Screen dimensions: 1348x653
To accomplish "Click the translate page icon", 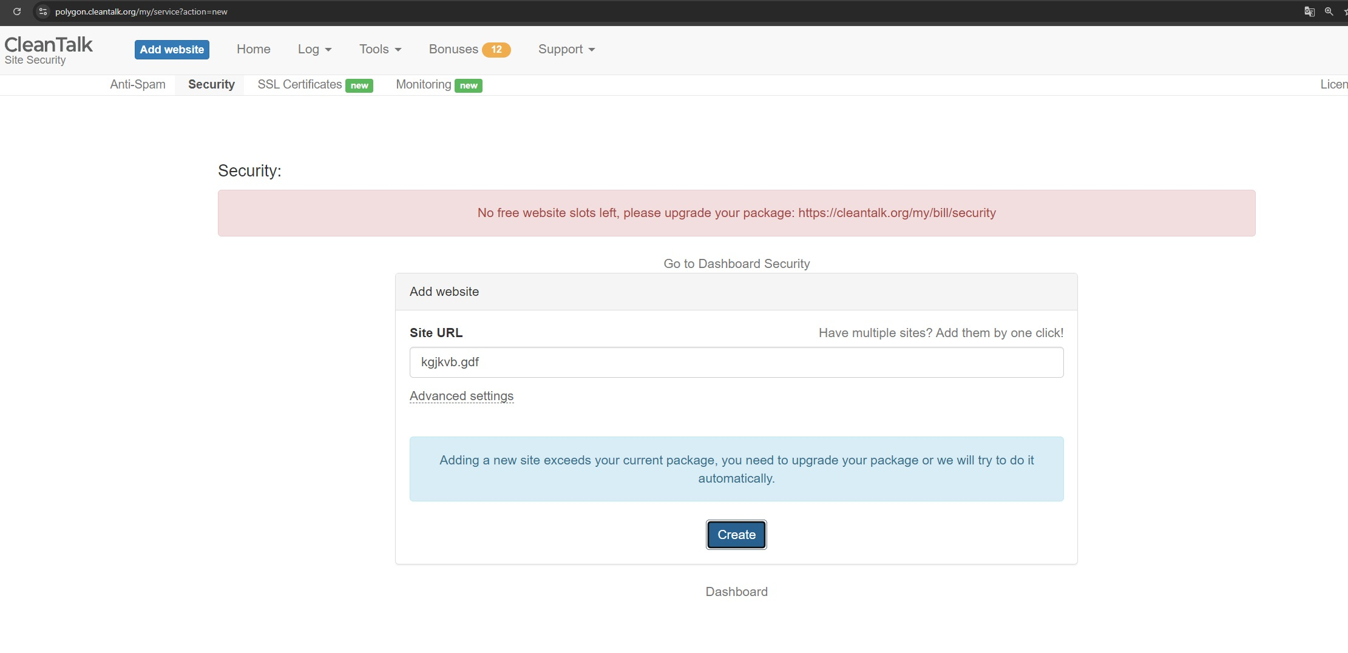I will 1309,12.
